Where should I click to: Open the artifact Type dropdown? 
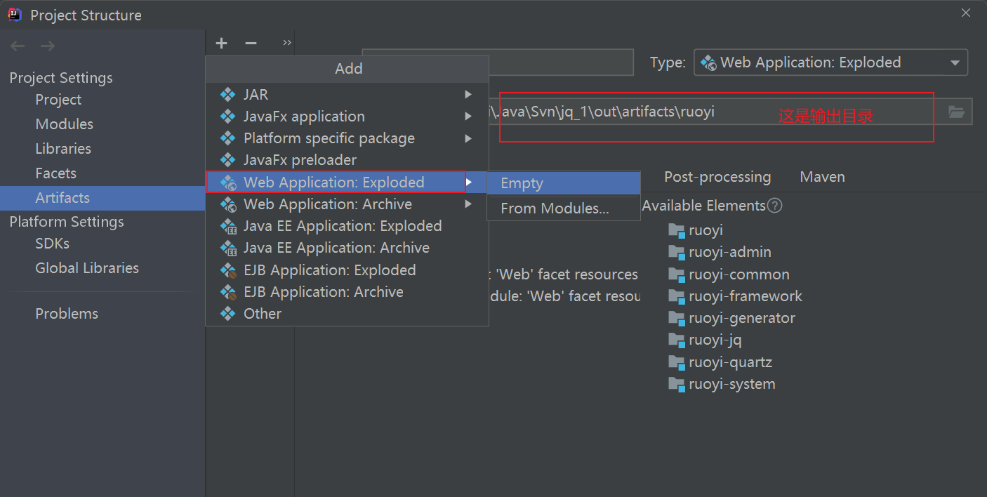pyautogui.click(x=830, y=62)
